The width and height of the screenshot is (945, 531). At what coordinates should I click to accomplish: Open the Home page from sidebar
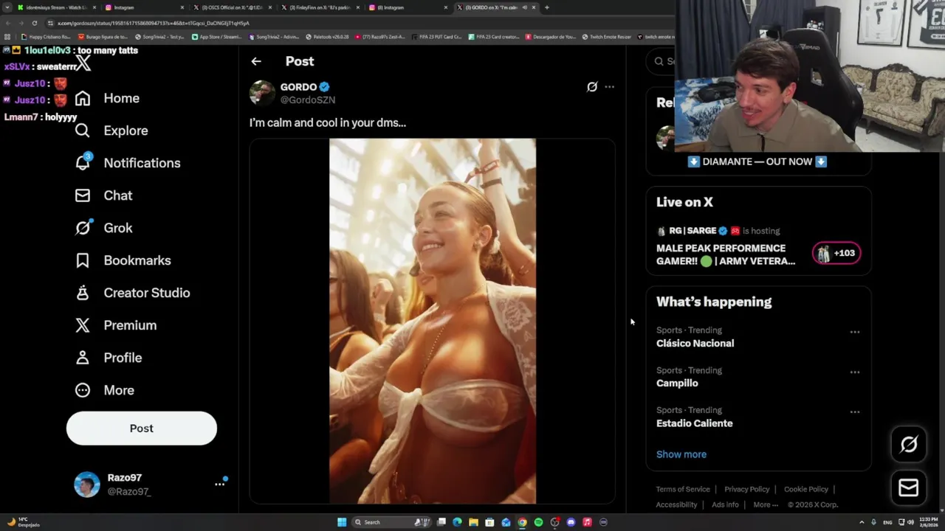click(108, 98)
